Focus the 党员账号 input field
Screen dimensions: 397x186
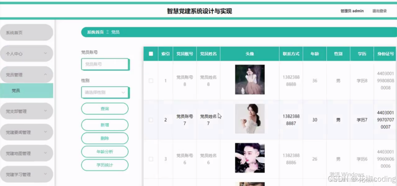[x=105, y=64]
